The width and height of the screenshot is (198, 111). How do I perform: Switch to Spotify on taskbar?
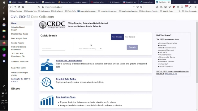coord(4,49)
